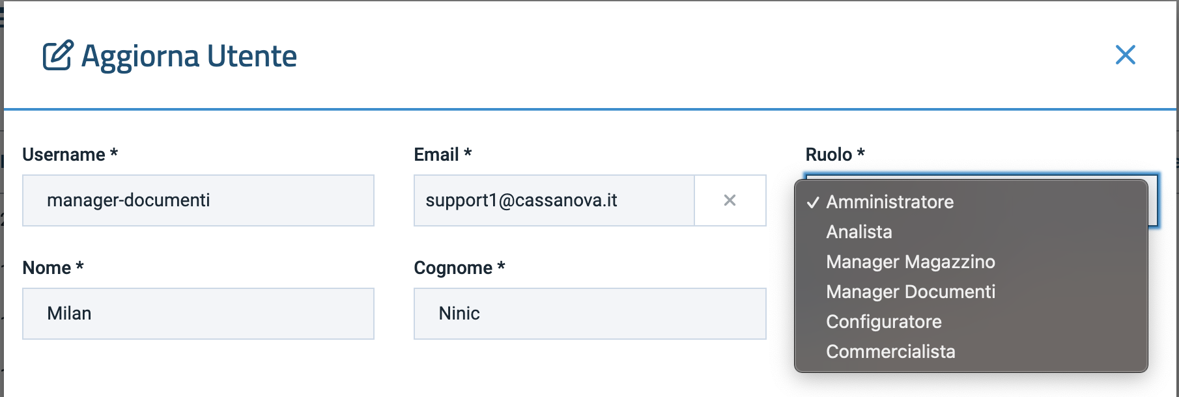Screen dimensions: 1179x397
Task: Focus the Nome field showing Milan
Action: click(198, 314)
